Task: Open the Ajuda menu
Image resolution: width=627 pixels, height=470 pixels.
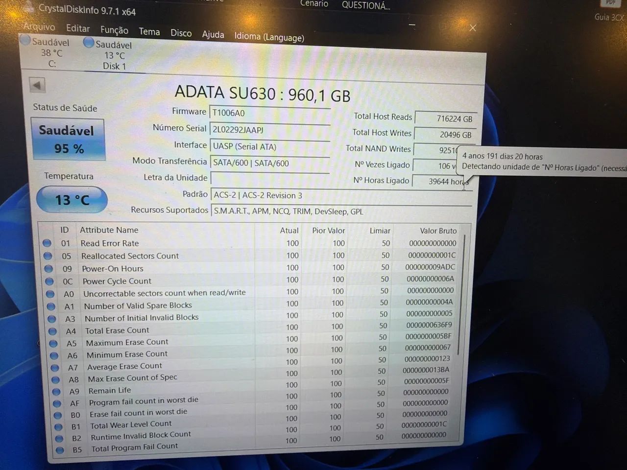Action: pyautogui.click(x=213, y=34)
